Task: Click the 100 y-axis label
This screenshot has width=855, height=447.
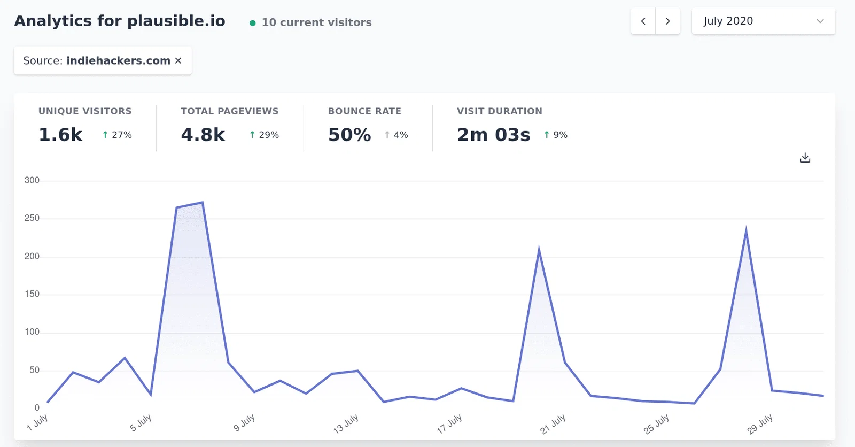Action: [x=32, y=332]
